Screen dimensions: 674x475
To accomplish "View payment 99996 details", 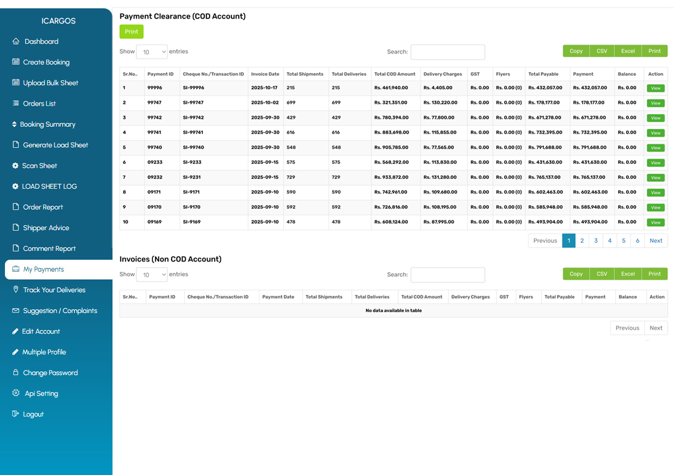I will 655,88.
